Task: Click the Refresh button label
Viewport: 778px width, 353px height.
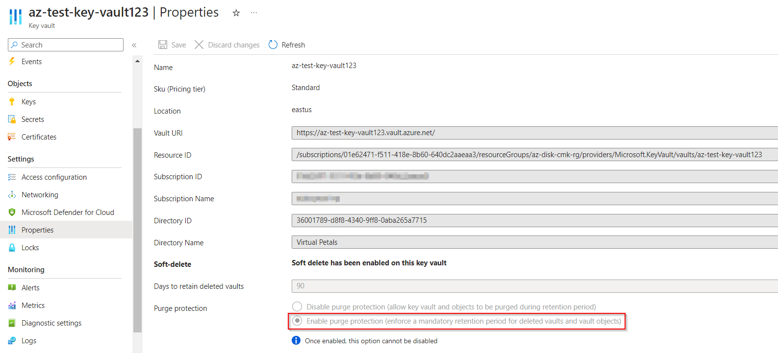Action: point(293,45)
